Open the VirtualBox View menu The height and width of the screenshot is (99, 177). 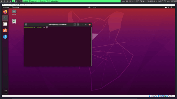pyautogui.click(x=13, y=5)
